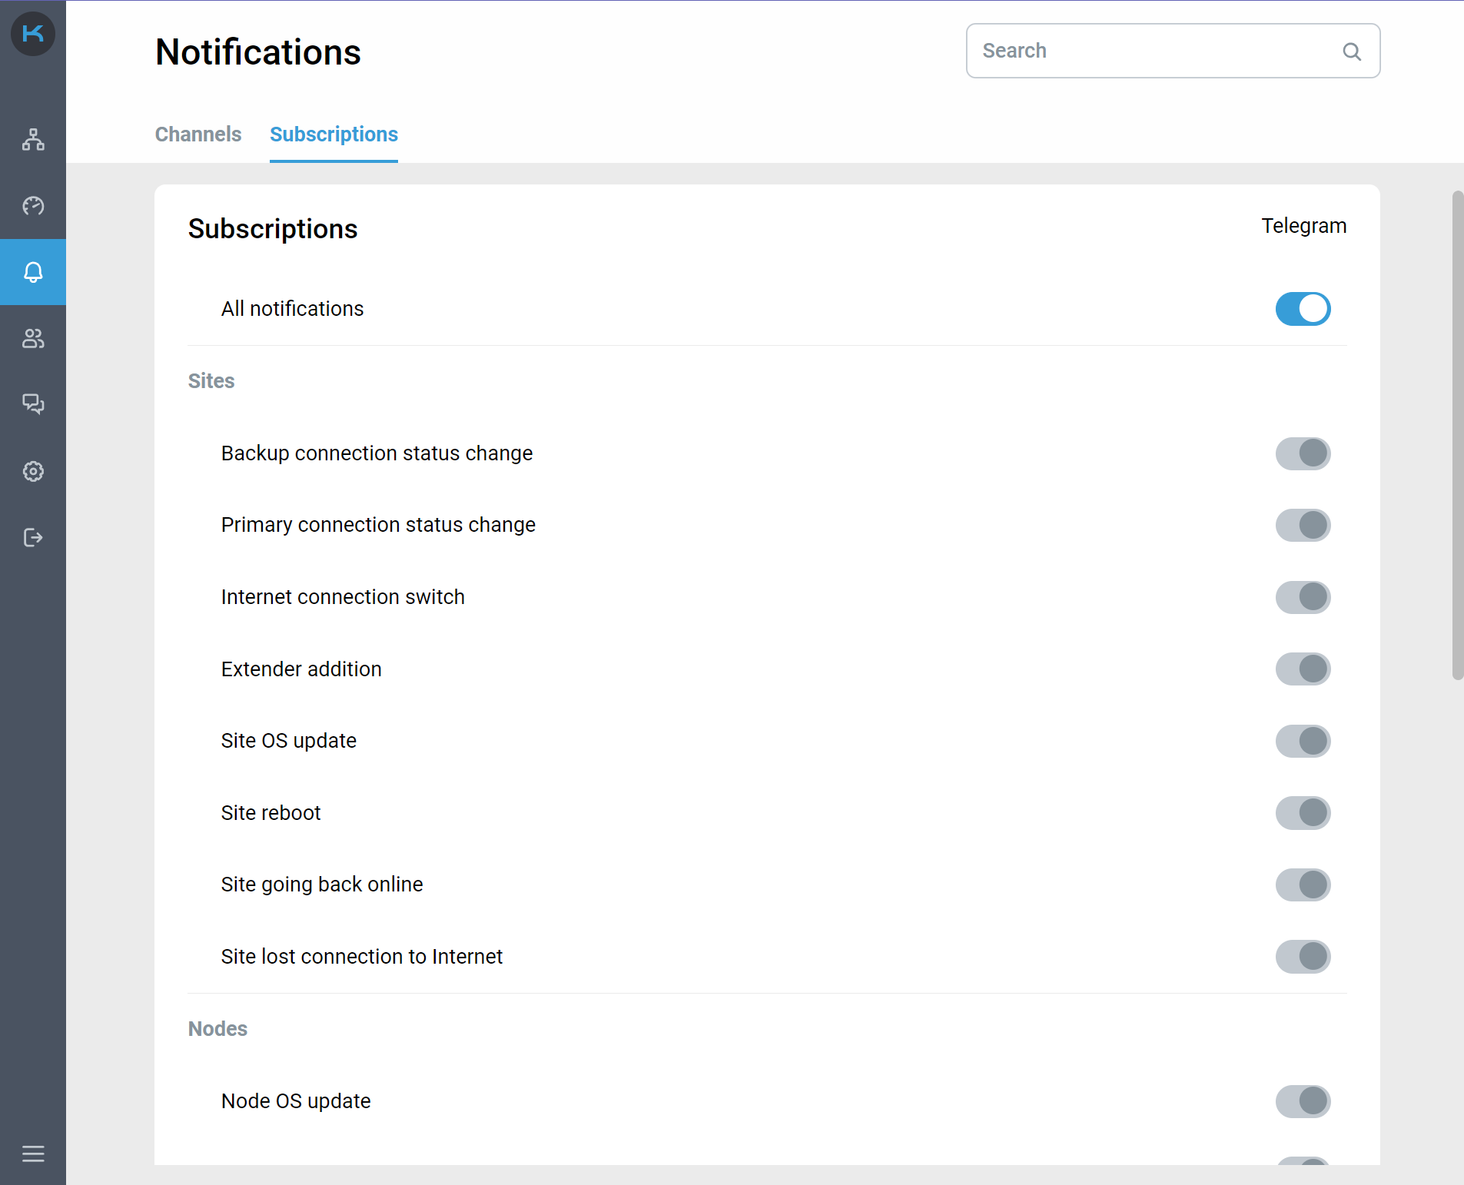Open the settings gear sidebar icon
The width and height of the screenshot is (1464, 1185).
(x=33, y=471)
